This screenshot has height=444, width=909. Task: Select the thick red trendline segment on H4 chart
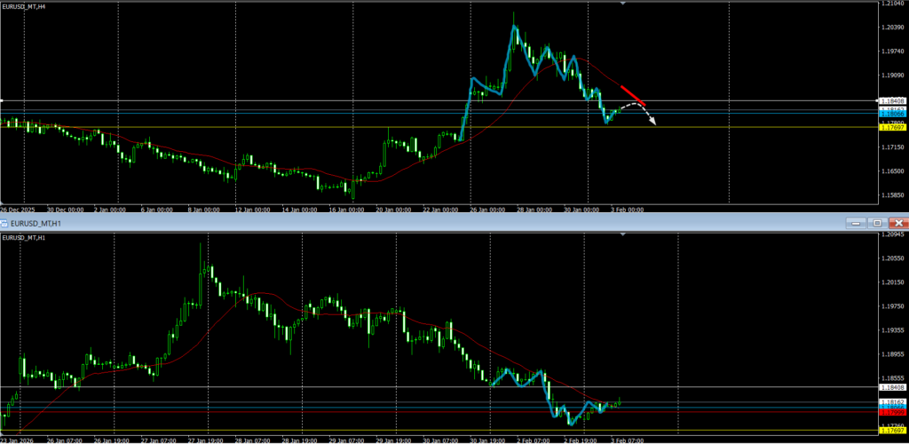pos(633,93)
